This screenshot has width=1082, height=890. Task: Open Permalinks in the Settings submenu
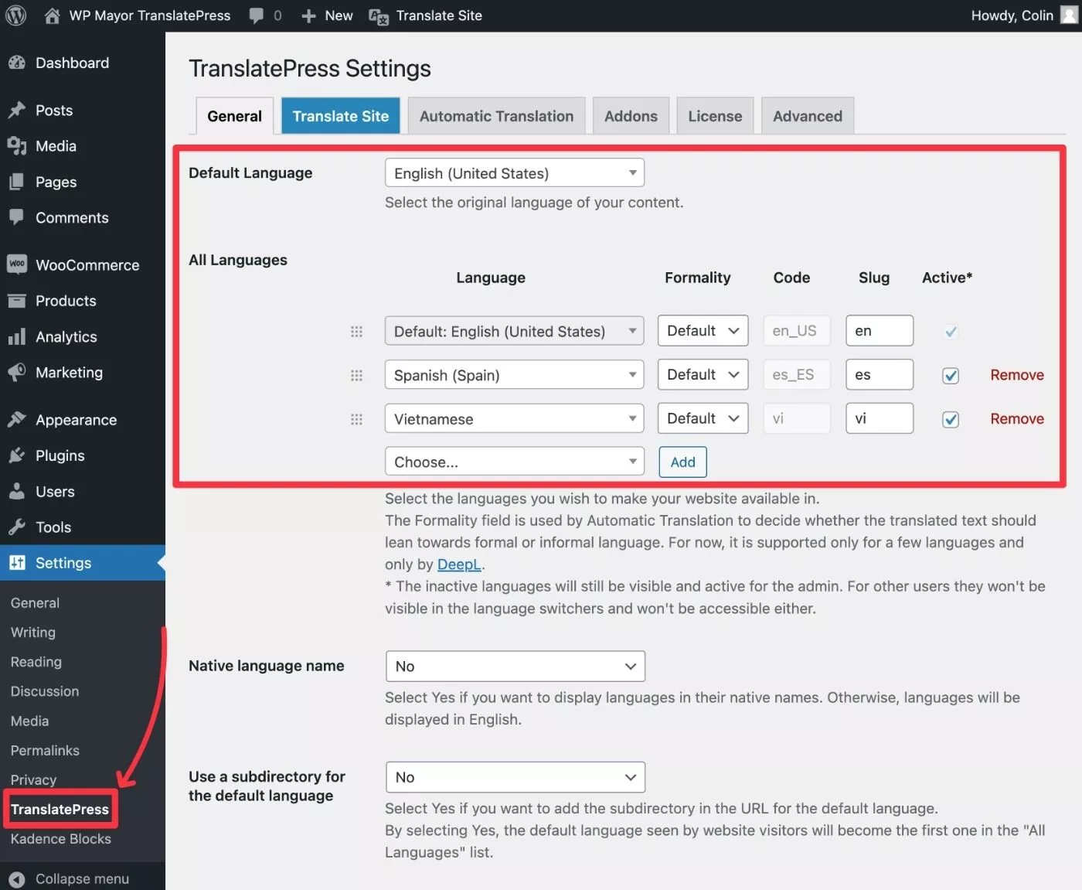(45, 751)
